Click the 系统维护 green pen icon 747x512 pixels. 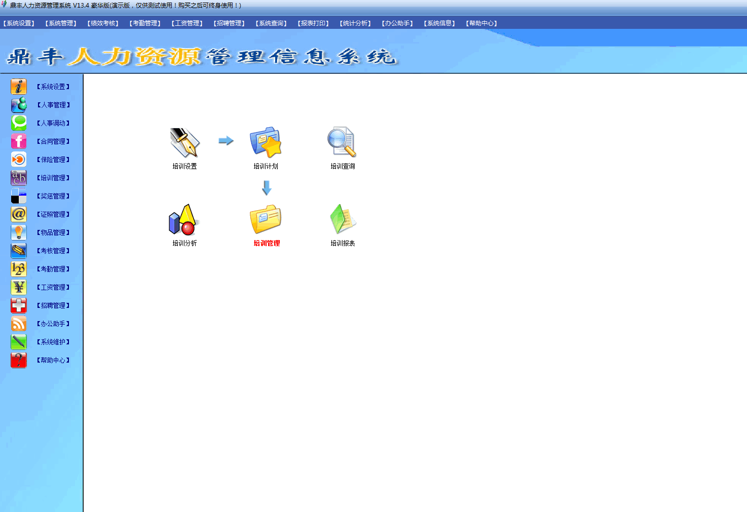19,342
